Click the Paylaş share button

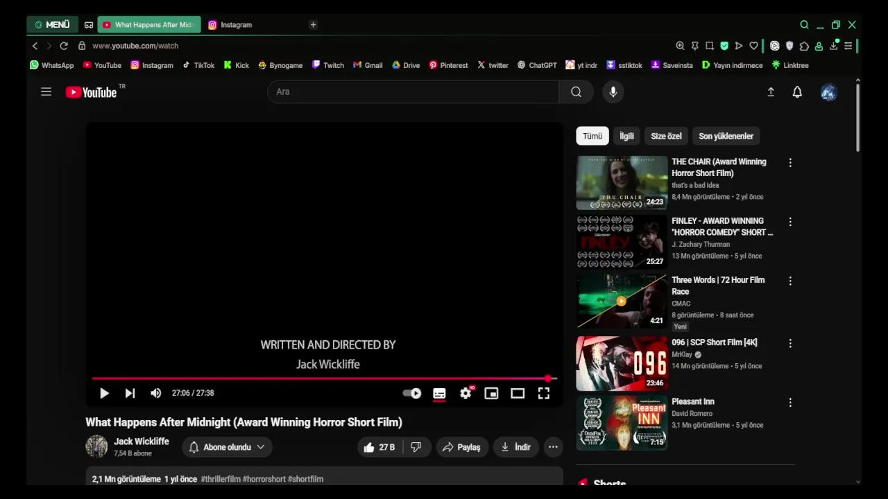coord(462,447)
